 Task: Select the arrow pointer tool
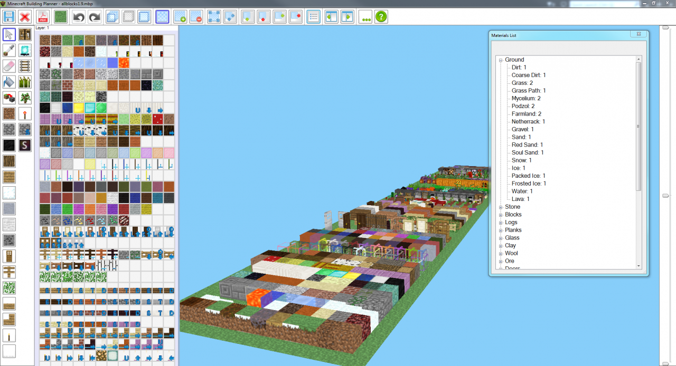point(9,34)
